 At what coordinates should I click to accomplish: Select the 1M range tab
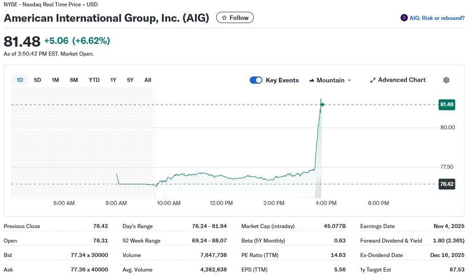55,80
